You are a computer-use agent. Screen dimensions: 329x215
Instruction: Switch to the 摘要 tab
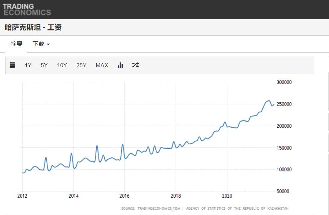coord(17,44)
